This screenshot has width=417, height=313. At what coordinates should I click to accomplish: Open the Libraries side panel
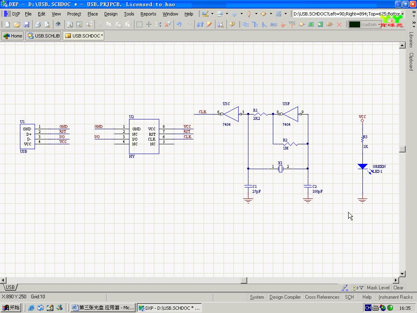click(x=411, y=40)
